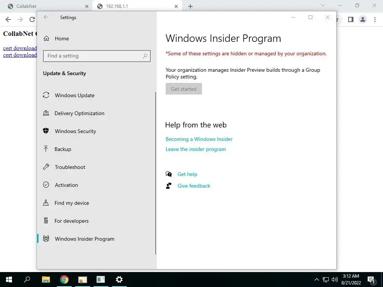The image size is (383, 287).
Task: Reload the browser page
Action: [x=32, y=19]
